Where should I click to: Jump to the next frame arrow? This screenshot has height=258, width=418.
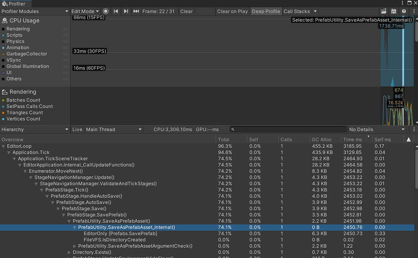[126, 11]
